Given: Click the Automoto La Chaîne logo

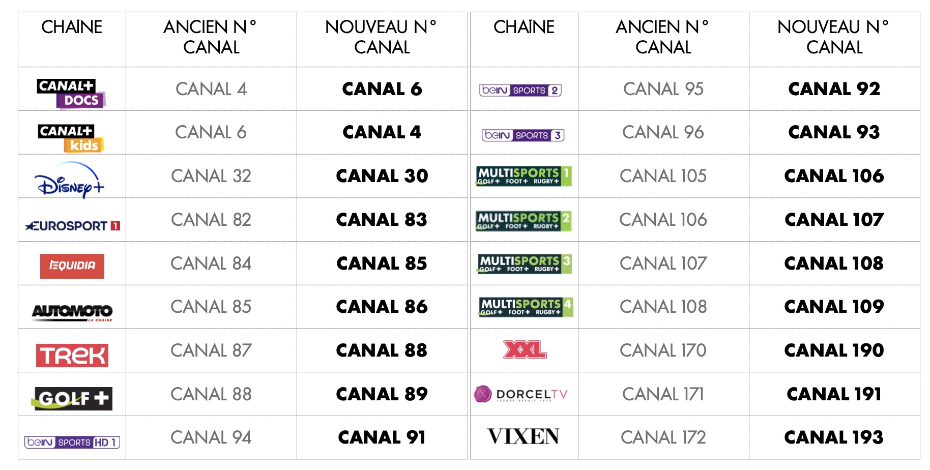Looking at the screenshot, I should click(x=72, y=311).
